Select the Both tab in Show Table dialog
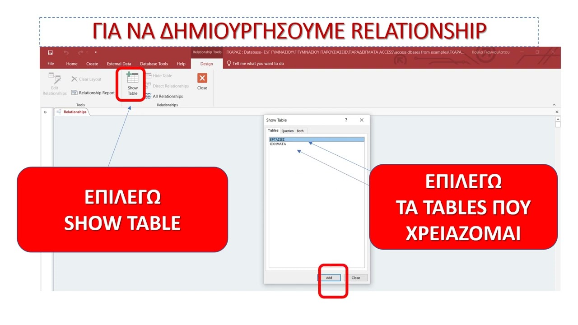The height and width of the screenshot is (325, 578). click(x=300, y=131)
